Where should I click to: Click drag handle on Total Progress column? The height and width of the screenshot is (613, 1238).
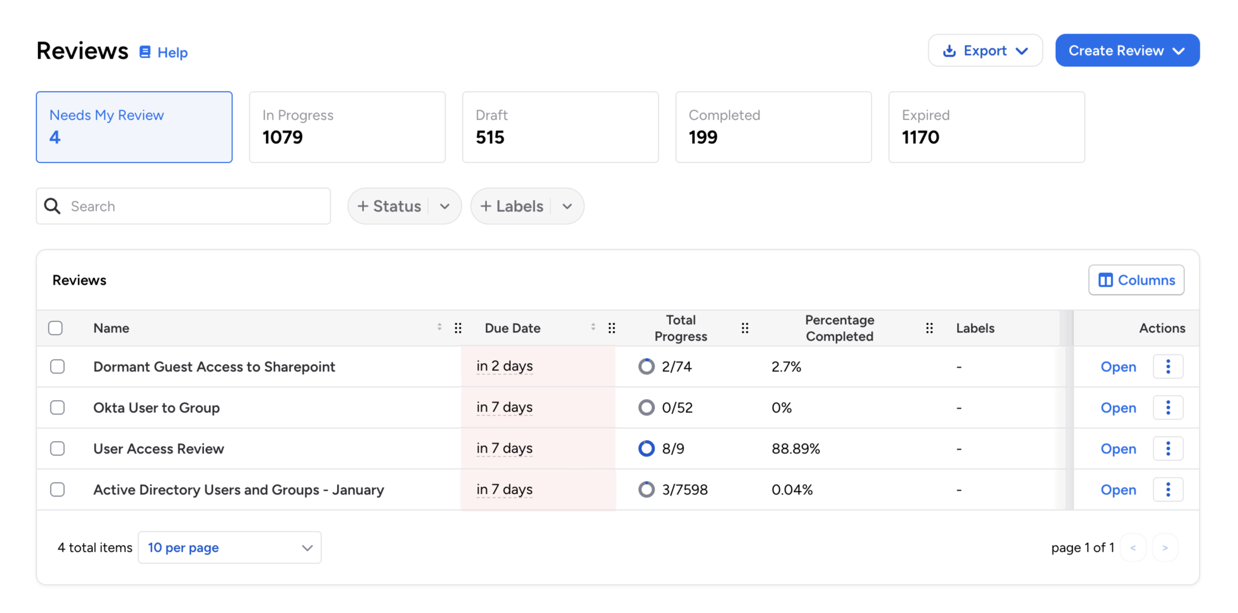745,328
